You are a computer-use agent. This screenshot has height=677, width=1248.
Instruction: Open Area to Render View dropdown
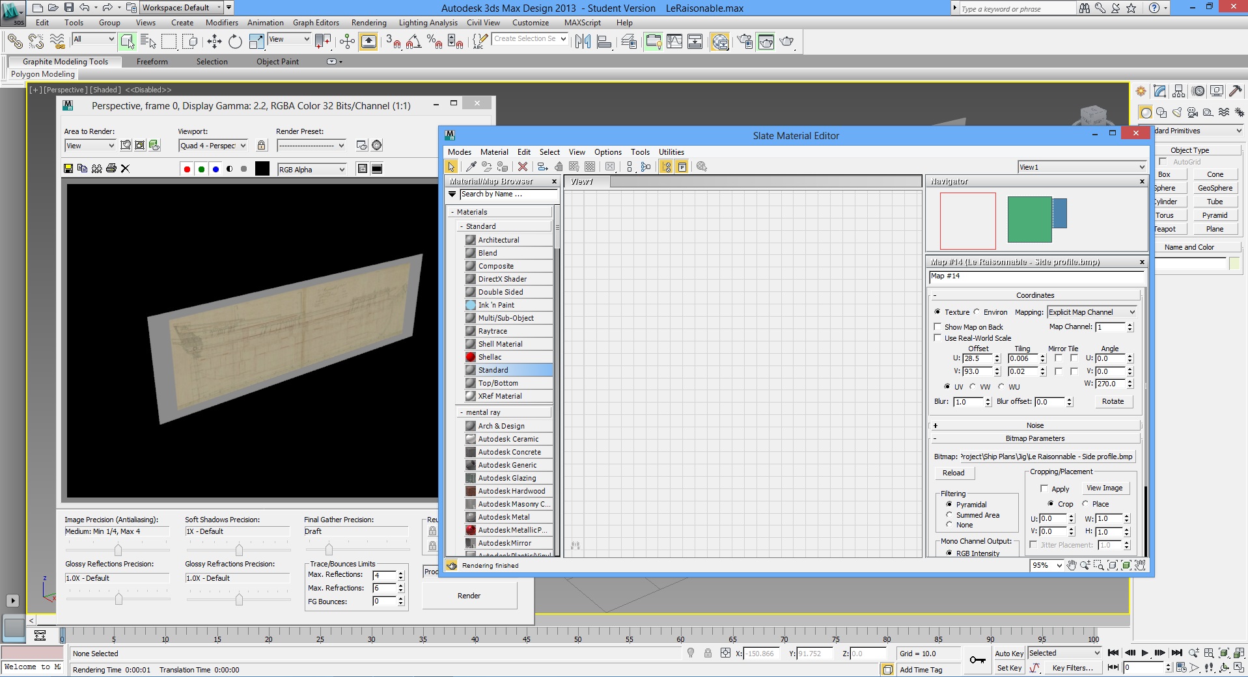pyautogui.click(x=90, y=146)
